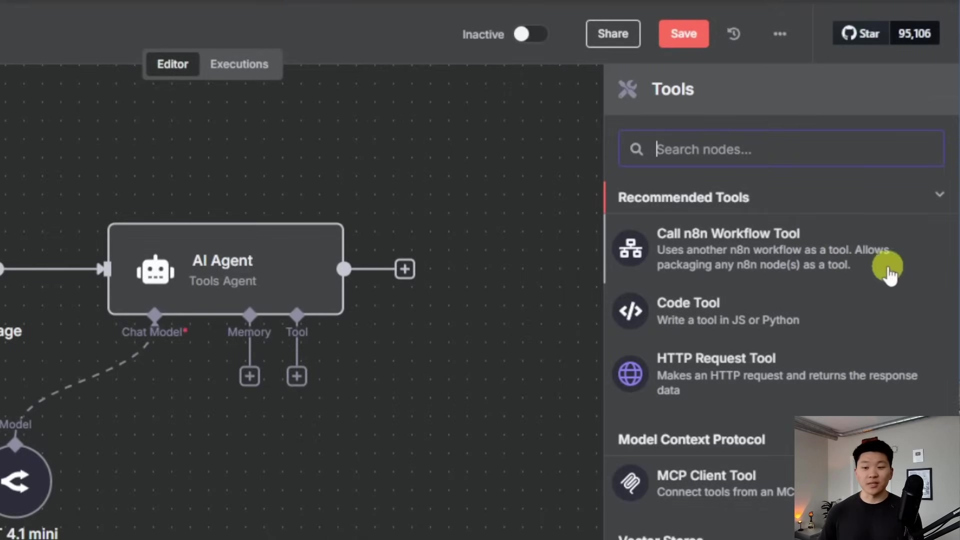
Task: Select the HTTP Request Tool globe icon
Action: (x=630, y=374)
